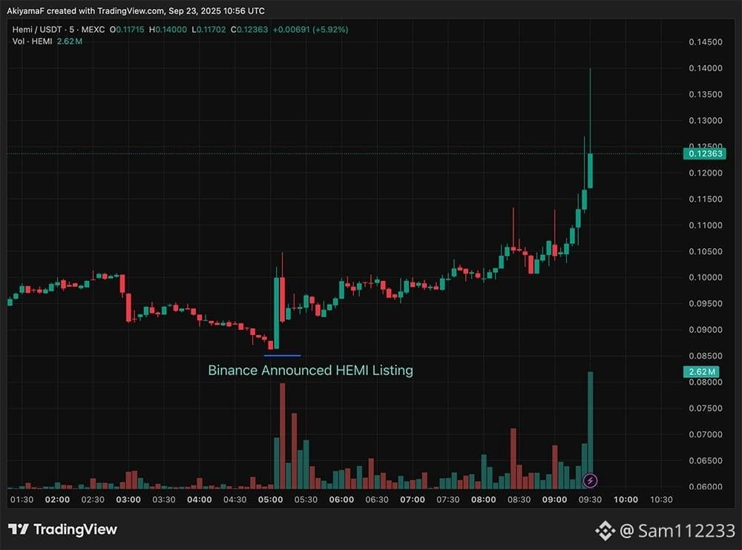Viewport: 742px width, 550px height.
Task: Select the blue horizontal line under the 05:00 low
Action: point(282,355)
